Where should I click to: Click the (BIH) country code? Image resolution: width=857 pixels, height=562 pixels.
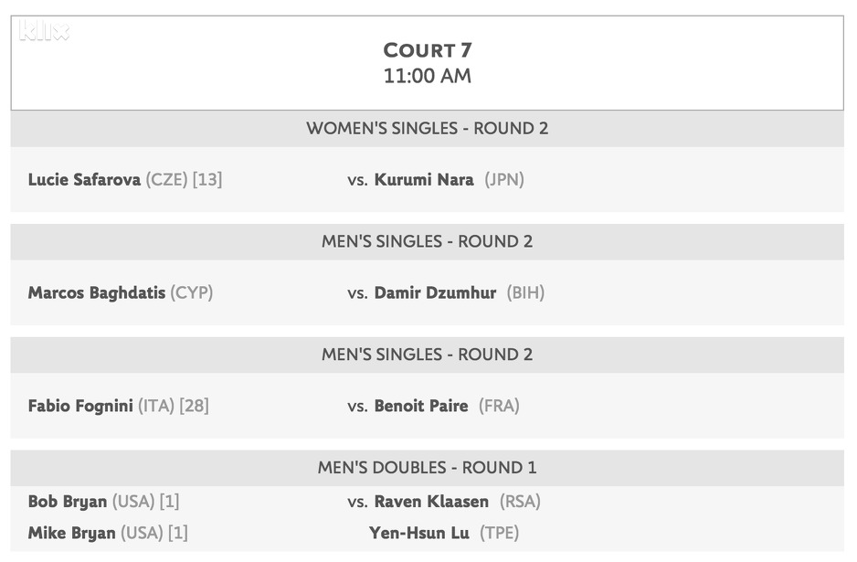point(525,293)
